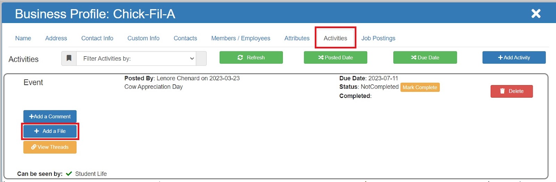Select the Activities tab
The image size is (556, 182).
[x=335, y=38]
